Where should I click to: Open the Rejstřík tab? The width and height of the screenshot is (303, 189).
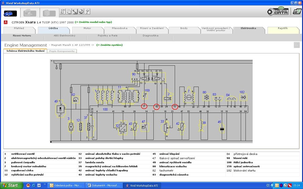click(x=283, y=30)
